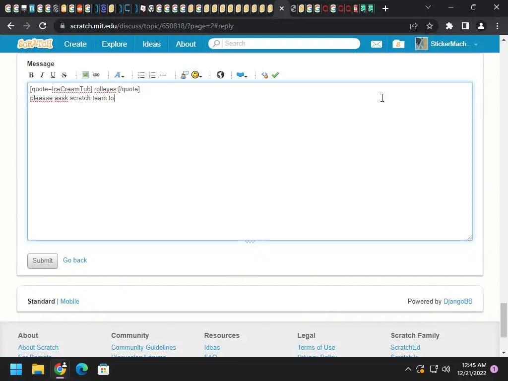Open the font size dropdown
508x381 pixels.
(119, 75)
